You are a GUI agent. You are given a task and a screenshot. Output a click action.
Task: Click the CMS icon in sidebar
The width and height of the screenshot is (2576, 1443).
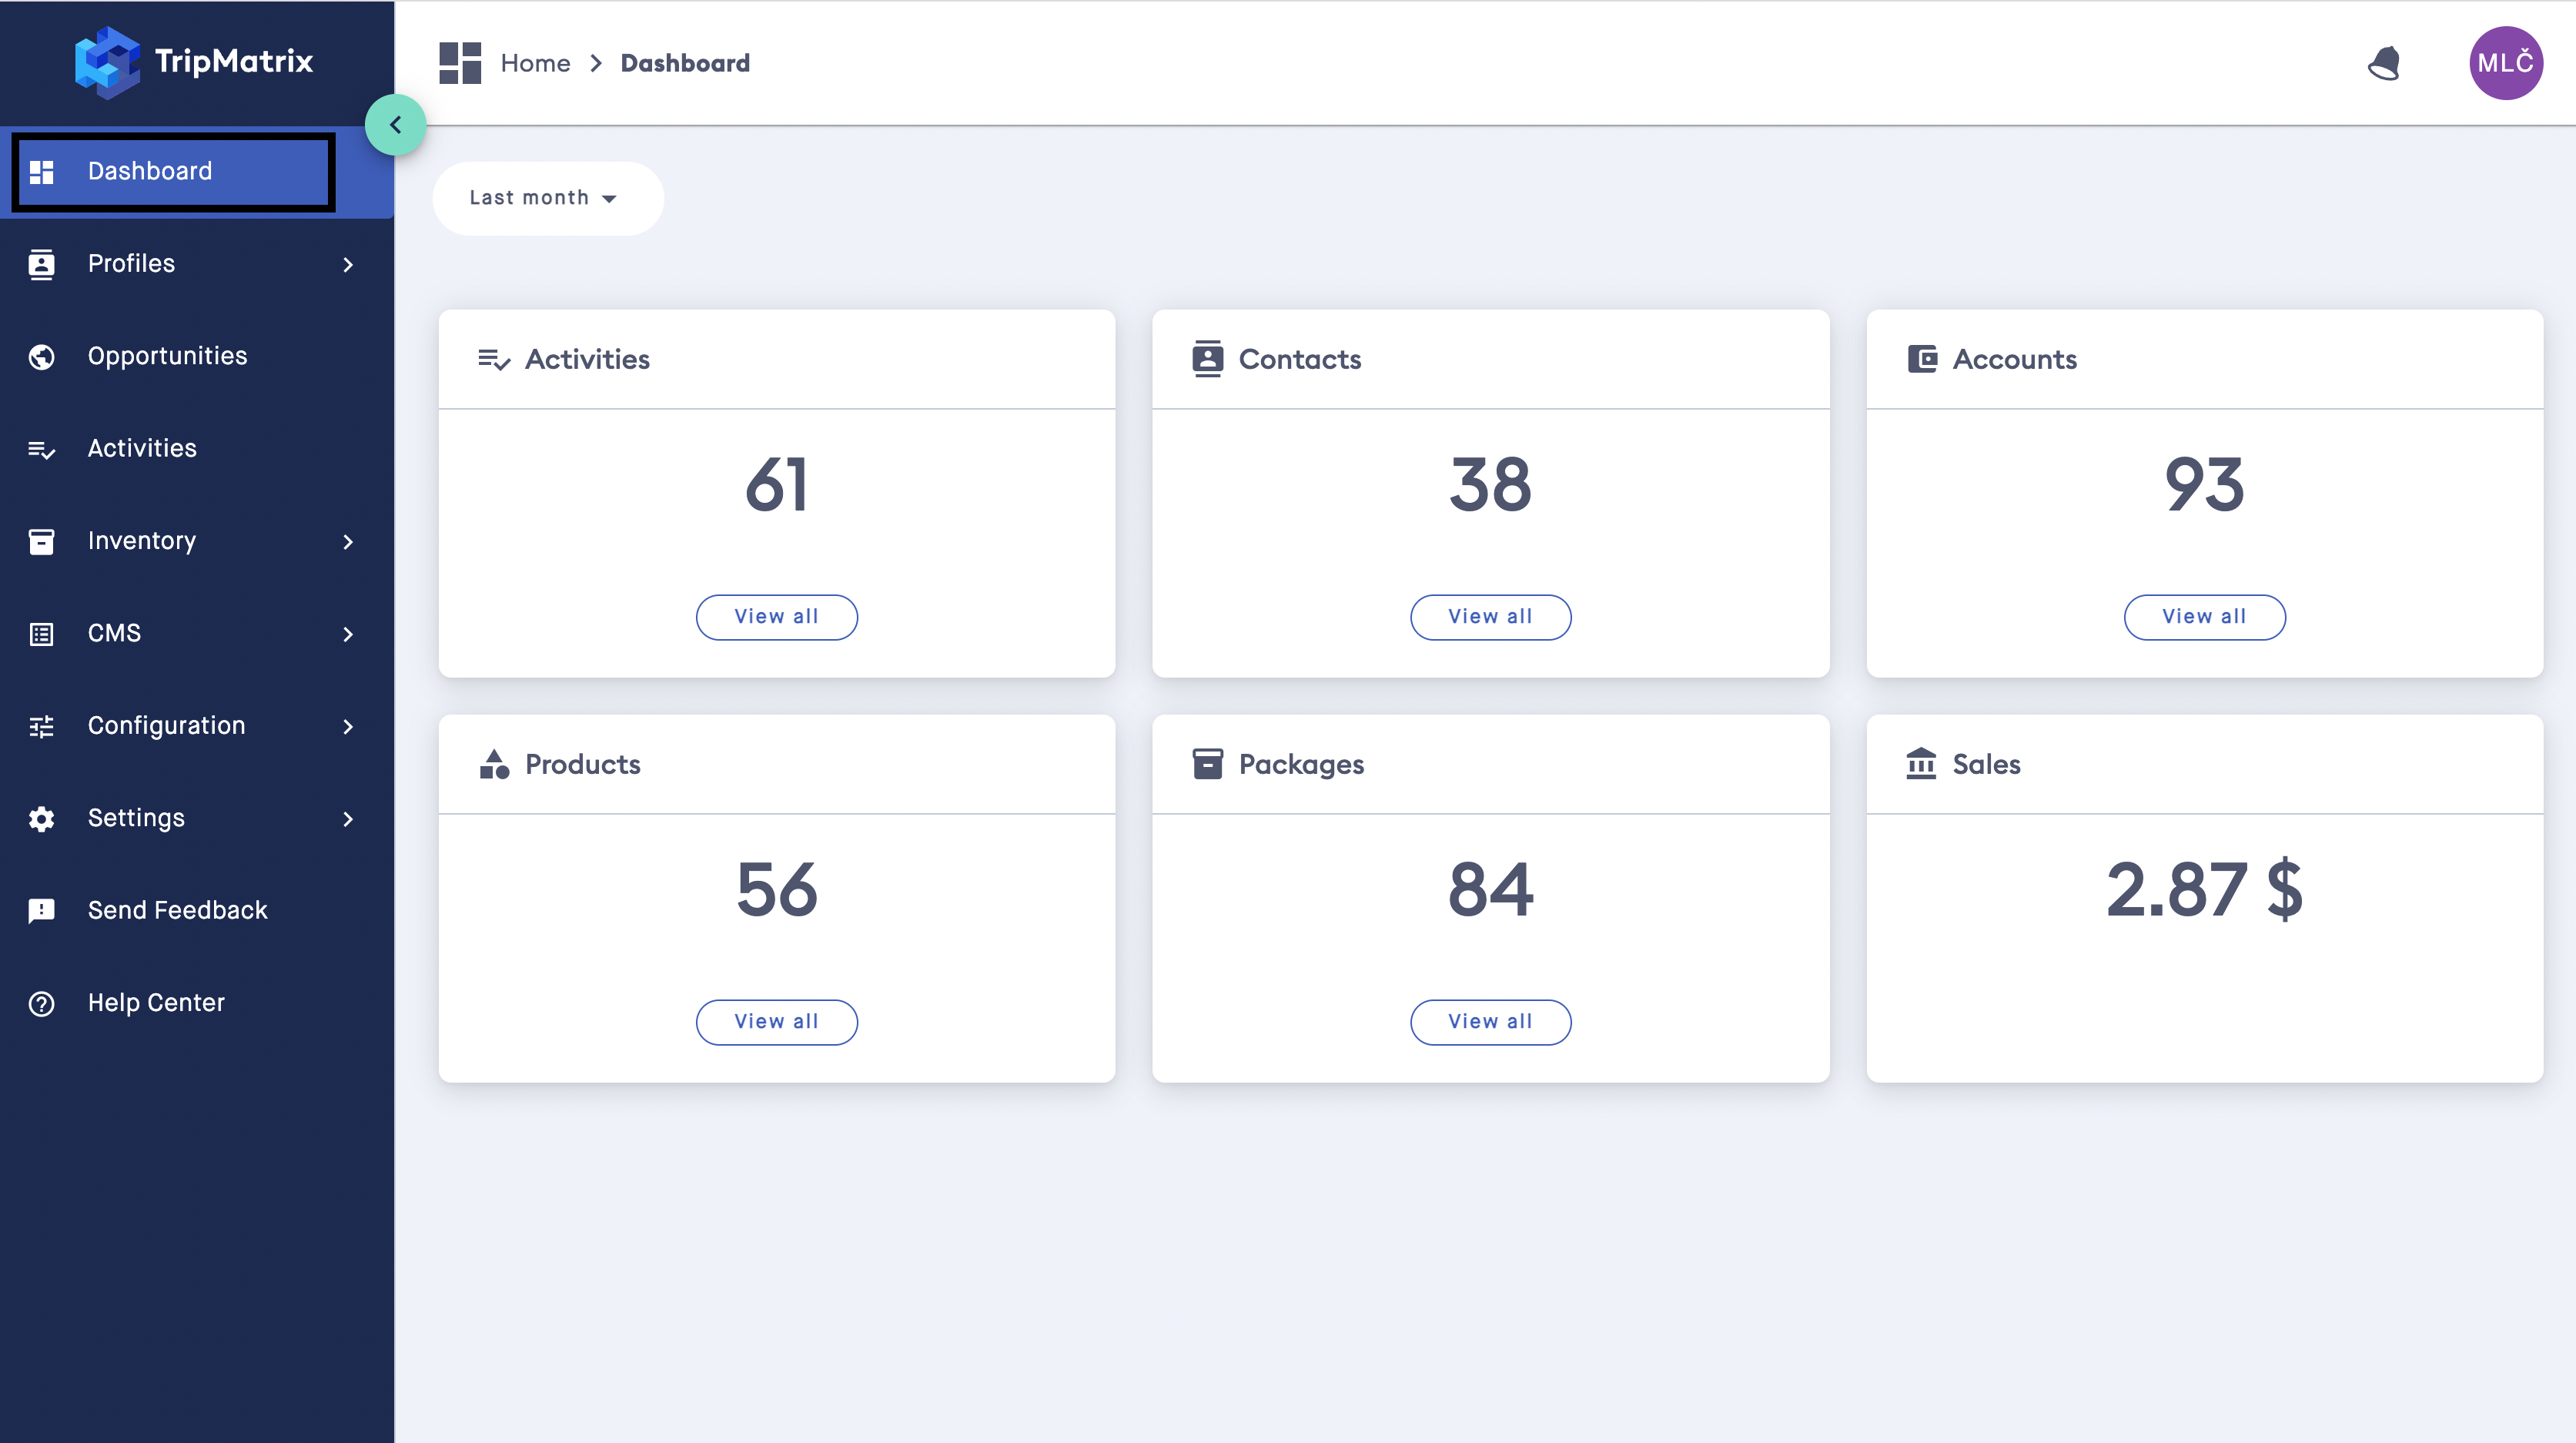(41, 632)
